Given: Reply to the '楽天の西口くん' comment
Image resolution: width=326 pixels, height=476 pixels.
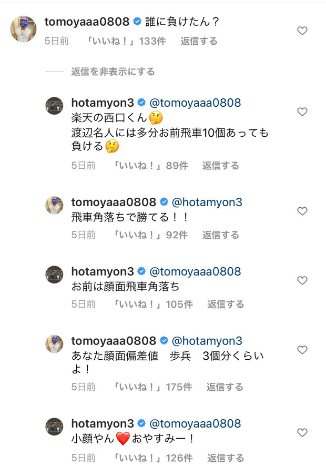Looking at the screenshot, I should coord(221,166).
